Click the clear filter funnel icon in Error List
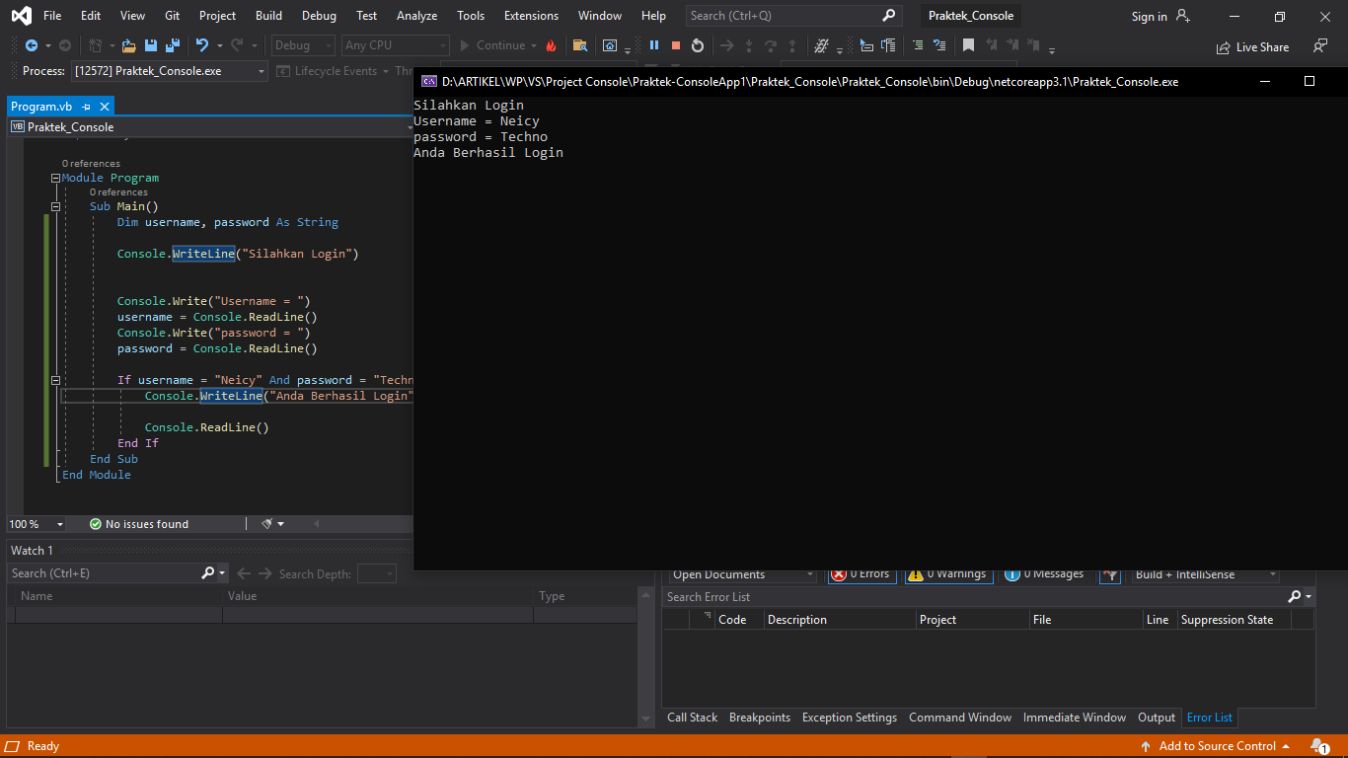This screenshot has width=1348, height=758. click(x=1110, y=574)
